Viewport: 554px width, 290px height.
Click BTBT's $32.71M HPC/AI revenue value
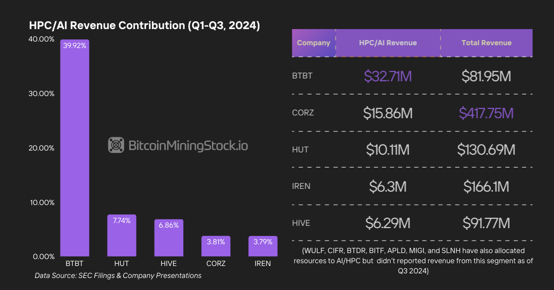(x=388, y=76)
